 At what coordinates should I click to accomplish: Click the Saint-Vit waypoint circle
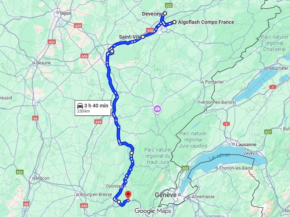coord(143,37)
